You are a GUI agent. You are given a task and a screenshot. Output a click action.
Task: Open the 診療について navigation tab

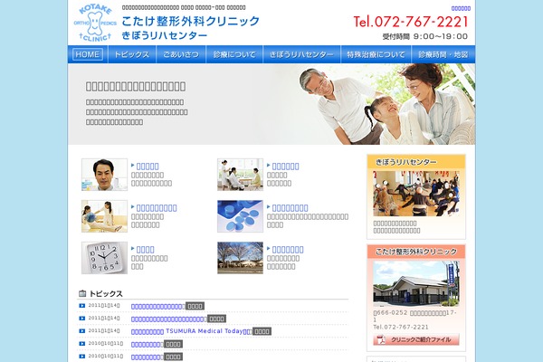[x=234, y=54]
